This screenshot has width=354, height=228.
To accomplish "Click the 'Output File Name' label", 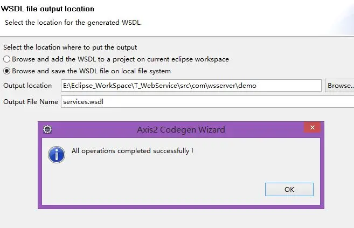I will coord(31,101).
